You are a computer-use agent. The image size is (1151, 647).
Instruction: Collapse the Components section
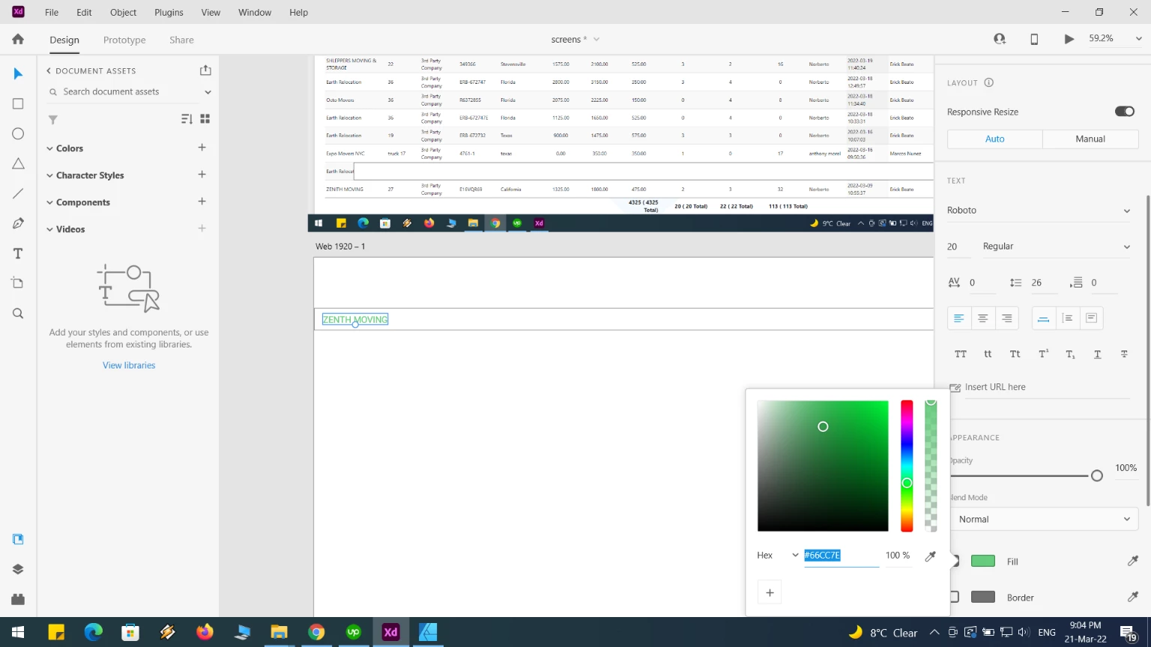(49, 202)
